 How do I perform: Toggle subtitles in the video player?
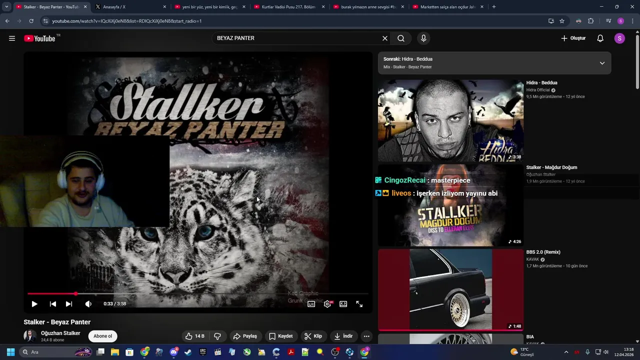click(311, 304)
